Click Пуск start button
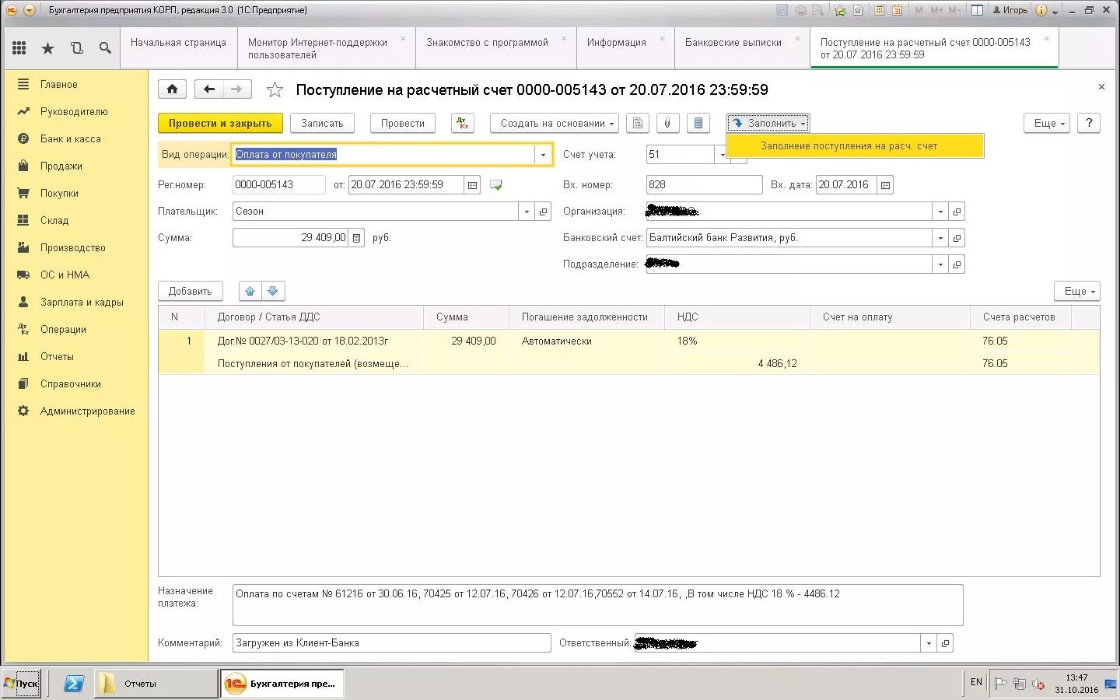This screenshot has width=1120, height=700. coord(21,684)
